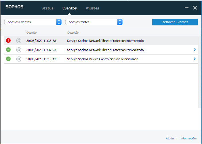The width and height of the screenshot is (202, 144).
Task: Click red alert icon for interrompido event
Action: coord(8,40)
